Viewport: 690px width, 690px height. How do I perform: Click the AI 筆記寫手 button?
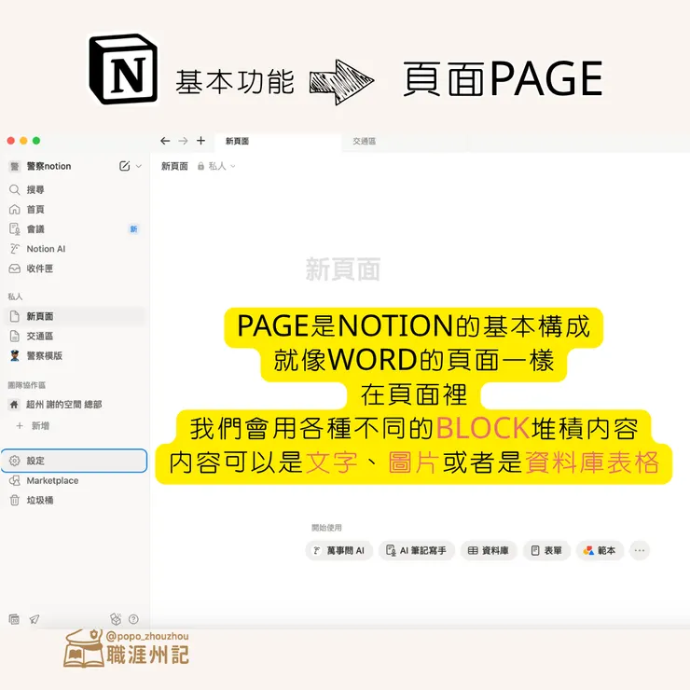pos(416,550)
